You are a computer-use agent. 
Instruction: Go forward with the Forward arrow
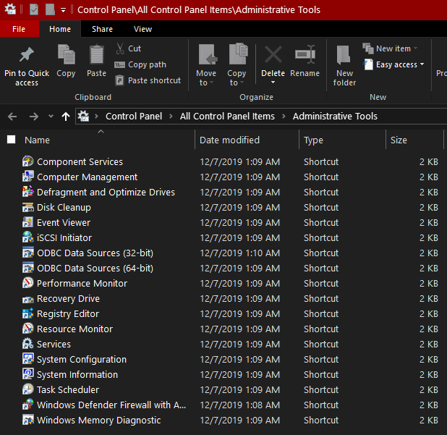(34, 117)
